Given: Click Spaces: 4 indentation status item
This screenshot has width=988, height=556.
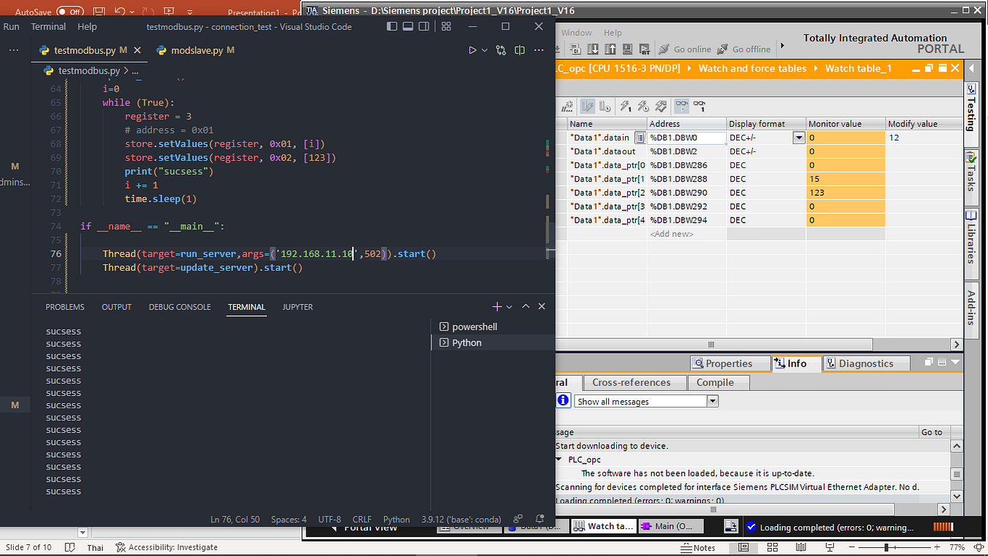Looking at the screenshot, I should [289, 520].
